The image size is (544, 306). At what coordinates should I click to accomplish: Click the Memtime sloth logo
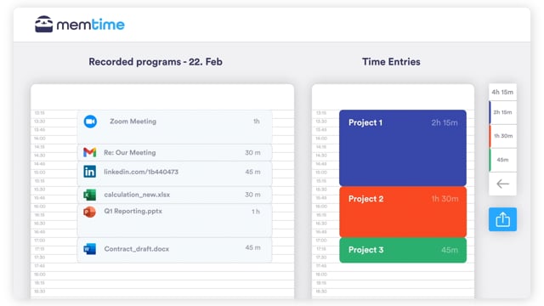(x=43, y=24)
